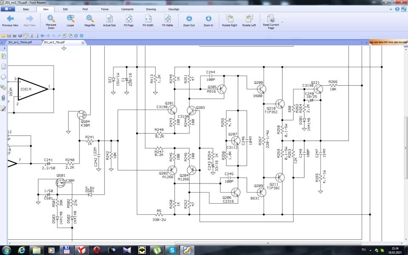Expand the Read Current Page dropdown arrow
Viewport: 408px width, 255px height.
pyautogui.click(x=283, y=22)
